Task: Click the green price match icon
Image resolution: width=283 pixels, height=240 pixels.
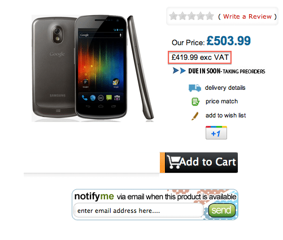Action: (195, 102)
